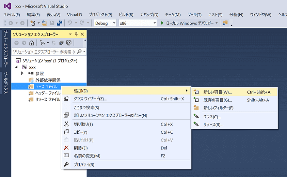This screenshot has width=287, height=177.
Task: Click the Pending Changes Filter clock icon
Action: click(42, 43)
